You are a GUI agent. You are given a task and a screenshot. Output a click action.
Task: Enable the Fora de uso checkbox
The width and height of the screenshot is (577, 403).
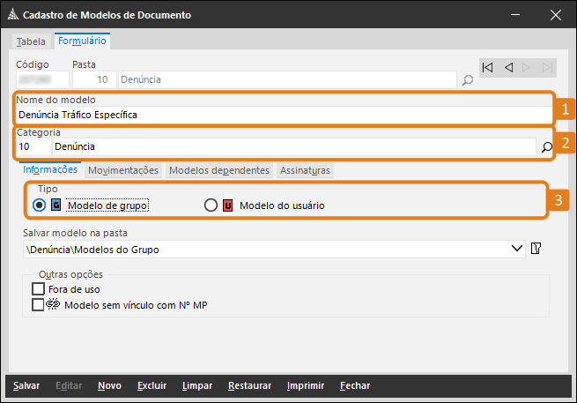point(38,288)
